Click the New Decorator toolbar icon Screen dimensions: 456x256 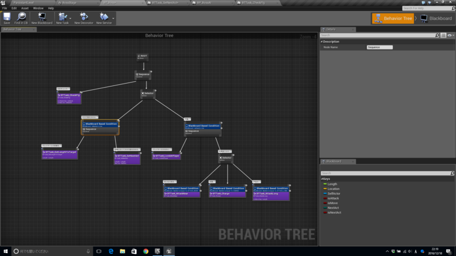point(84,18)
